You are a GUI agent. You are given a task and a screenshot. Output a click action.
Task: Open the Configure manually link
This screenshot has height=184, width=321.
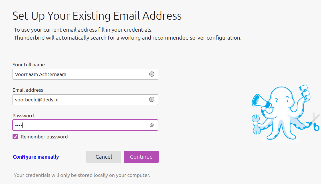pyautogui.click(x=36, y=157)
